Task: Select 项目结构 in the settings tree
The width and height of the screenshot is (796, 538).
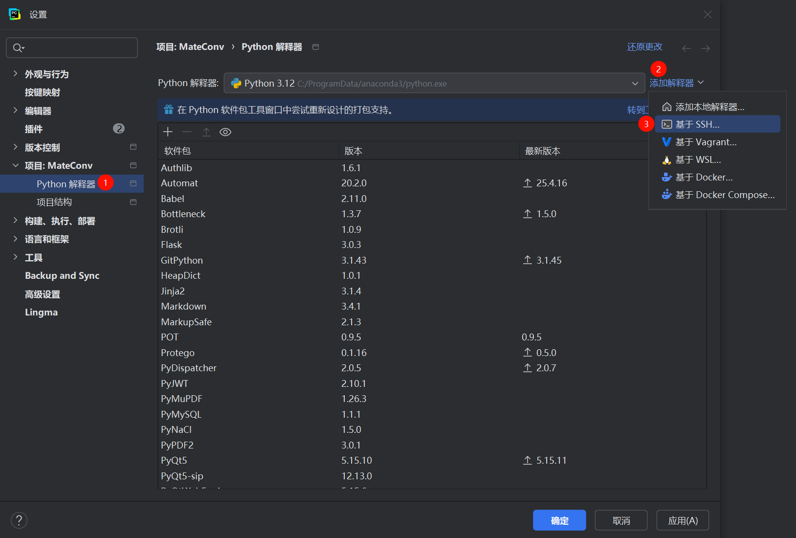Action: click(x=54, y=202)
